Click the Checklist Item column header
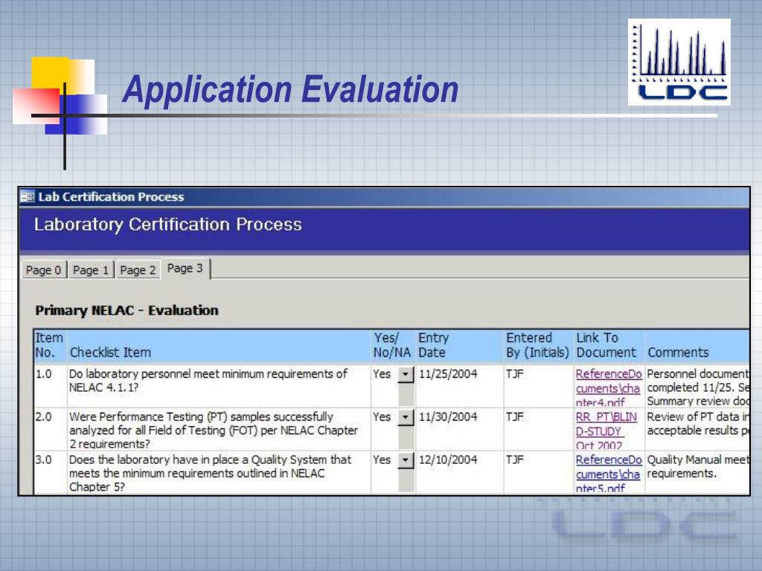 click(110, 352)
